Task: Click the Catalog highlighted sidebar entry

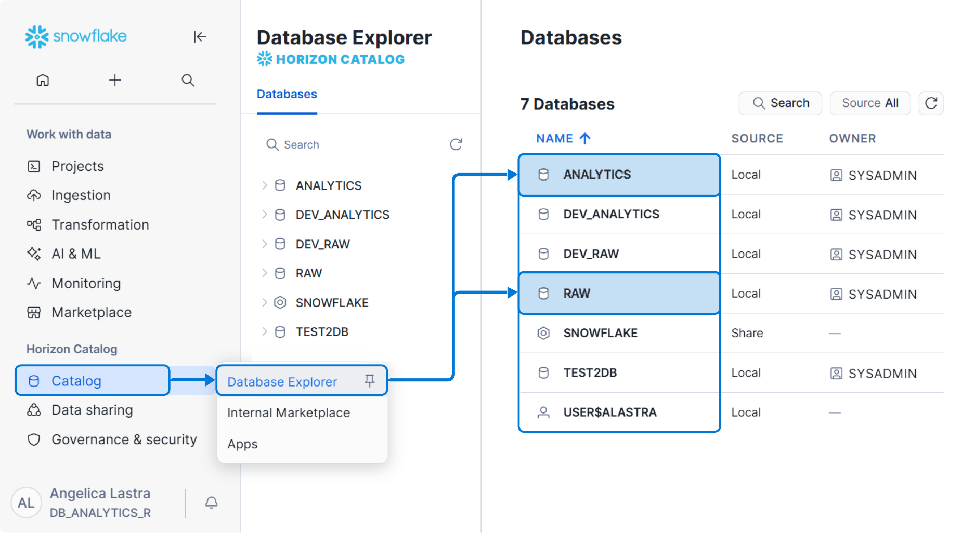Action: pos(76,380)
